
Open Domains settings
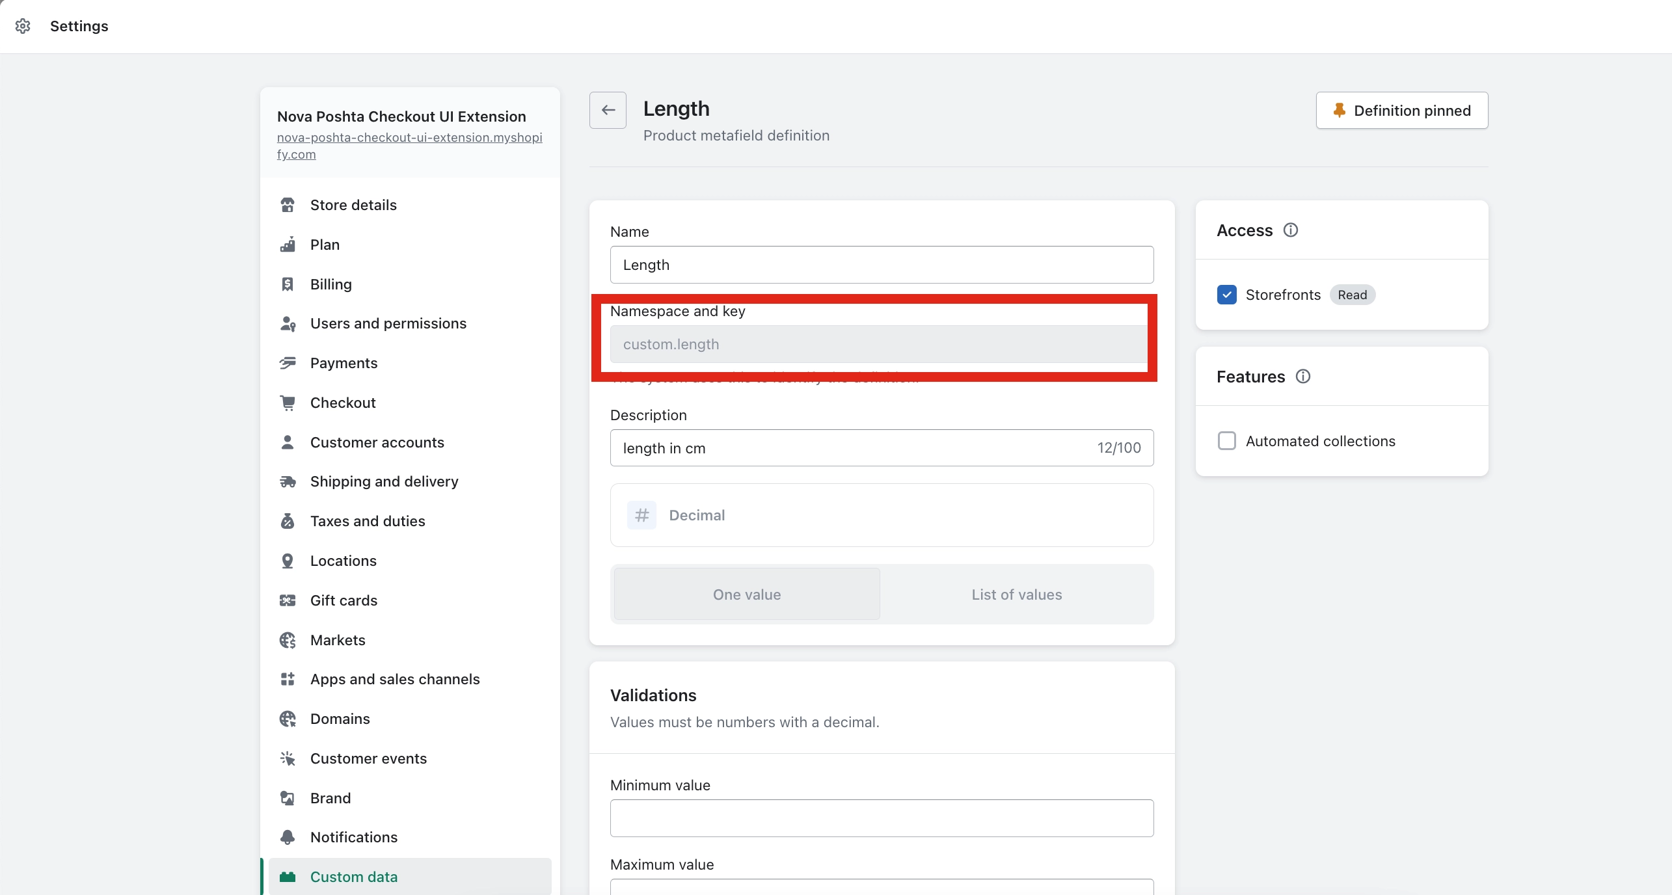pos(410,719)
